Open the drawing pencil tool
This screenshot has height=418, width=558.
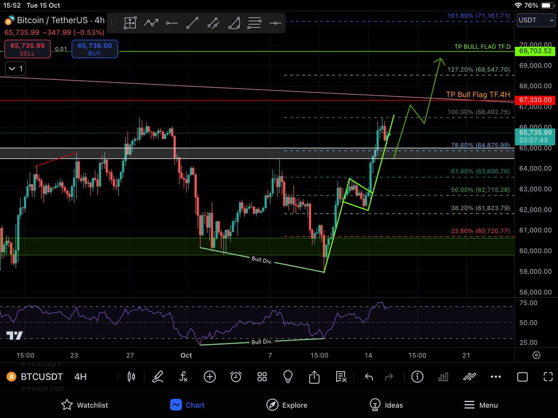coord(158,376)
